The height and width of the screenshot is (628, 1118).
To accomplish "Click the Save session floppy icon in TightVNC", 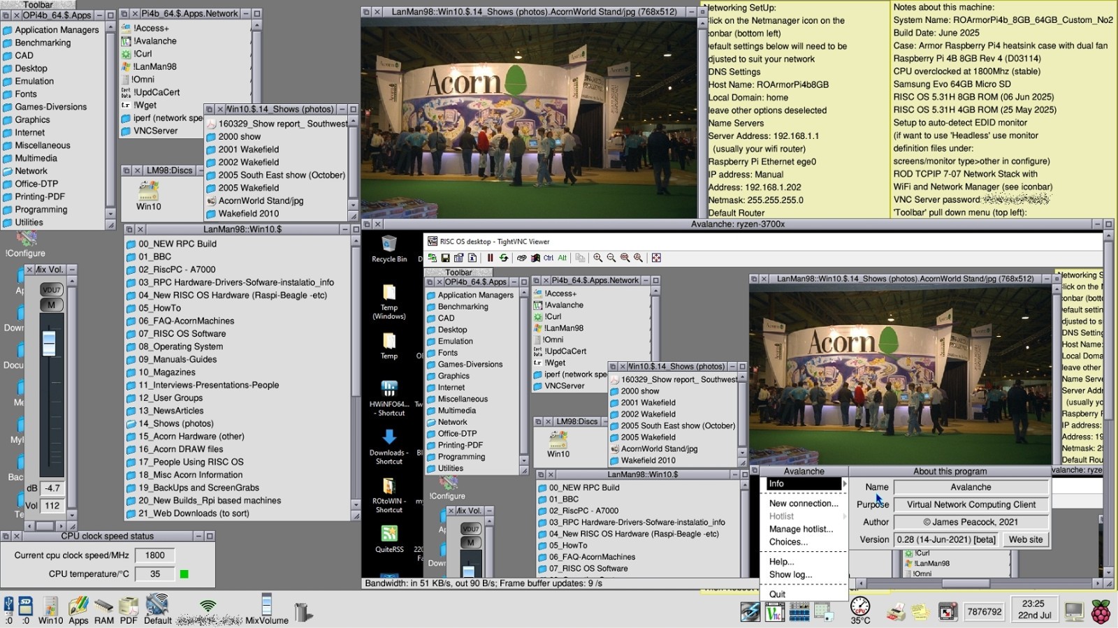I will pos(446,258).
